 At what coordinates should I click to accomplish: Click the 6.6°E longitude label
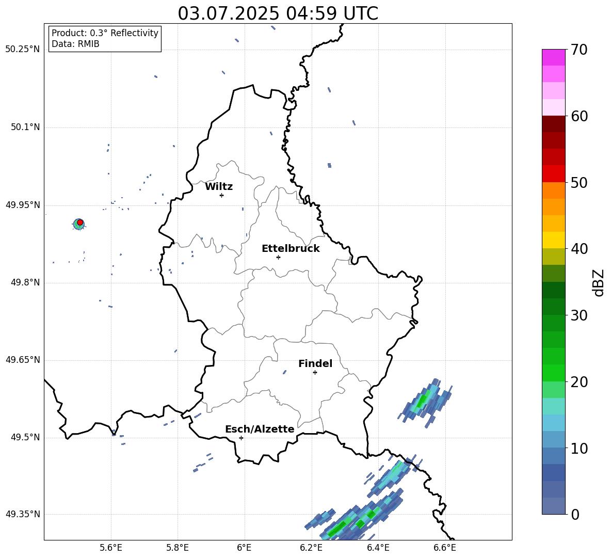coord(445,548)
